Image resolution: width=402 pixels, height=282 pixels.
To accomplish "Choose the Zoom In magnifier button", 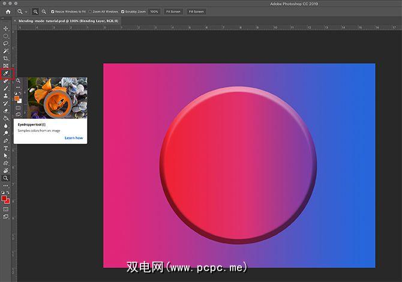I will [35, 11].
